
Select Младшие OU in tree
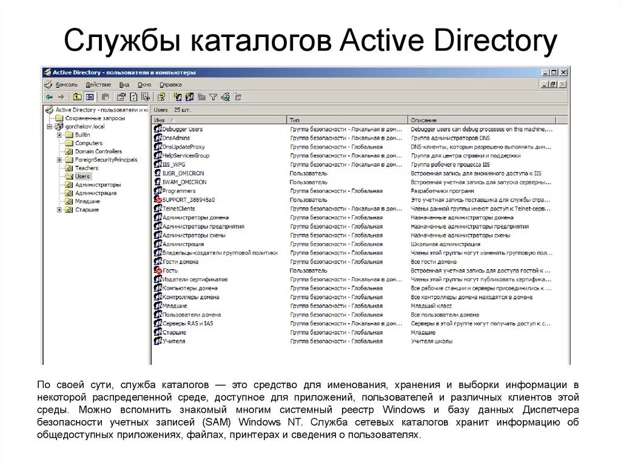(87, 201)
